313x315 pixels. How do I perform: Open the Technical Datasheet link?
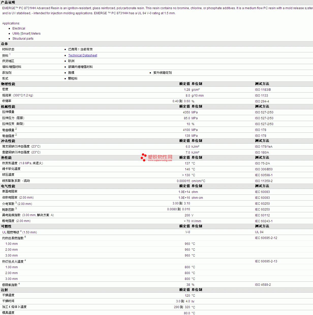83,55
